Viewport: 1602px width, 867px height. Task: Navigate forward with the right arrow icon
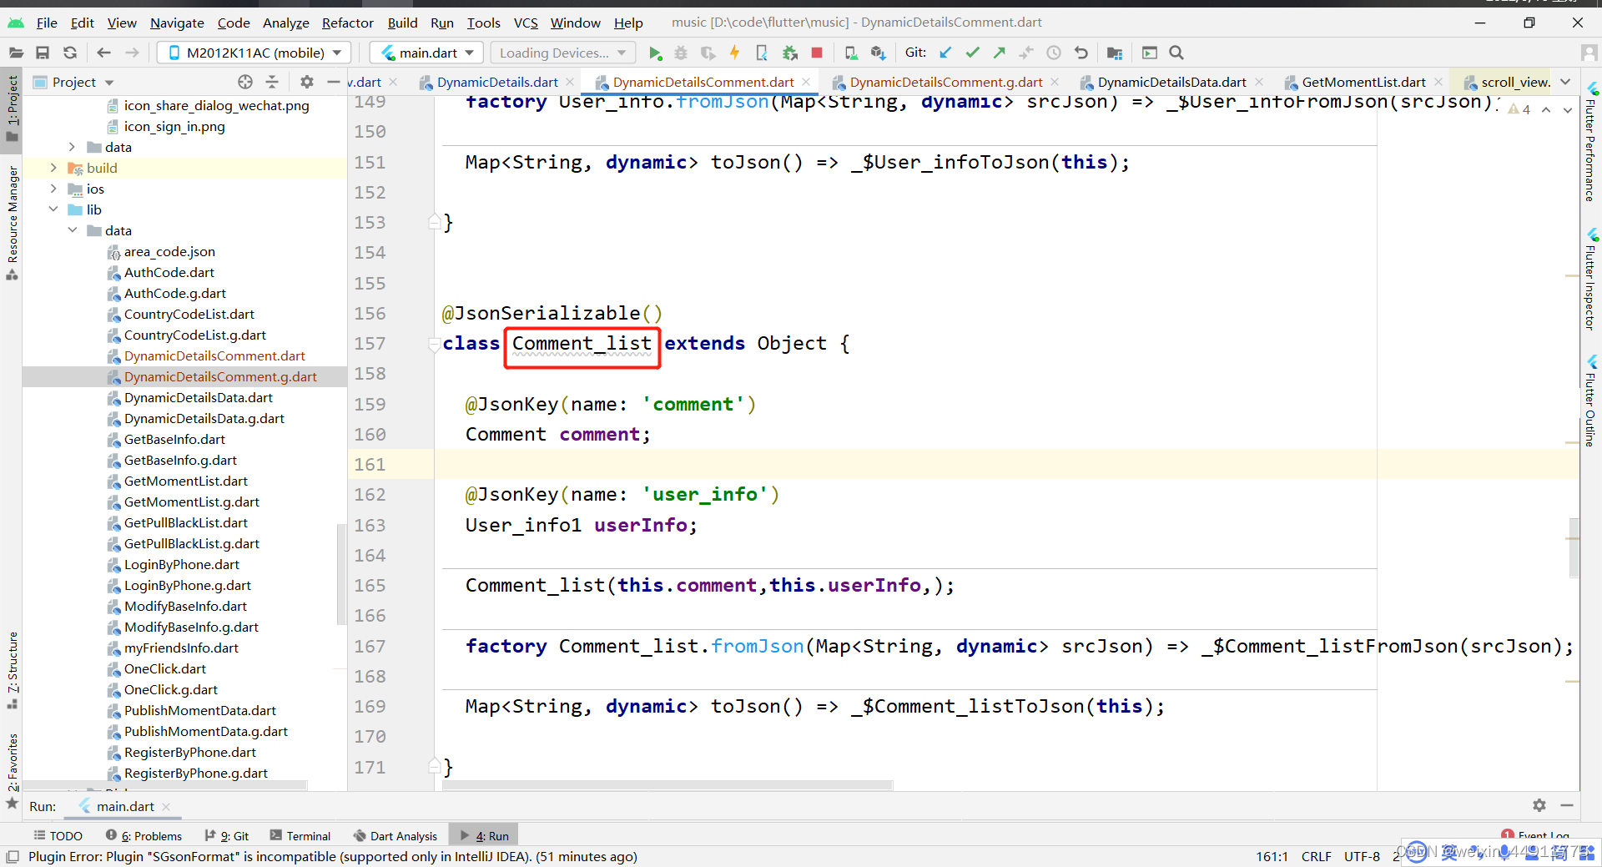point(132,53)
